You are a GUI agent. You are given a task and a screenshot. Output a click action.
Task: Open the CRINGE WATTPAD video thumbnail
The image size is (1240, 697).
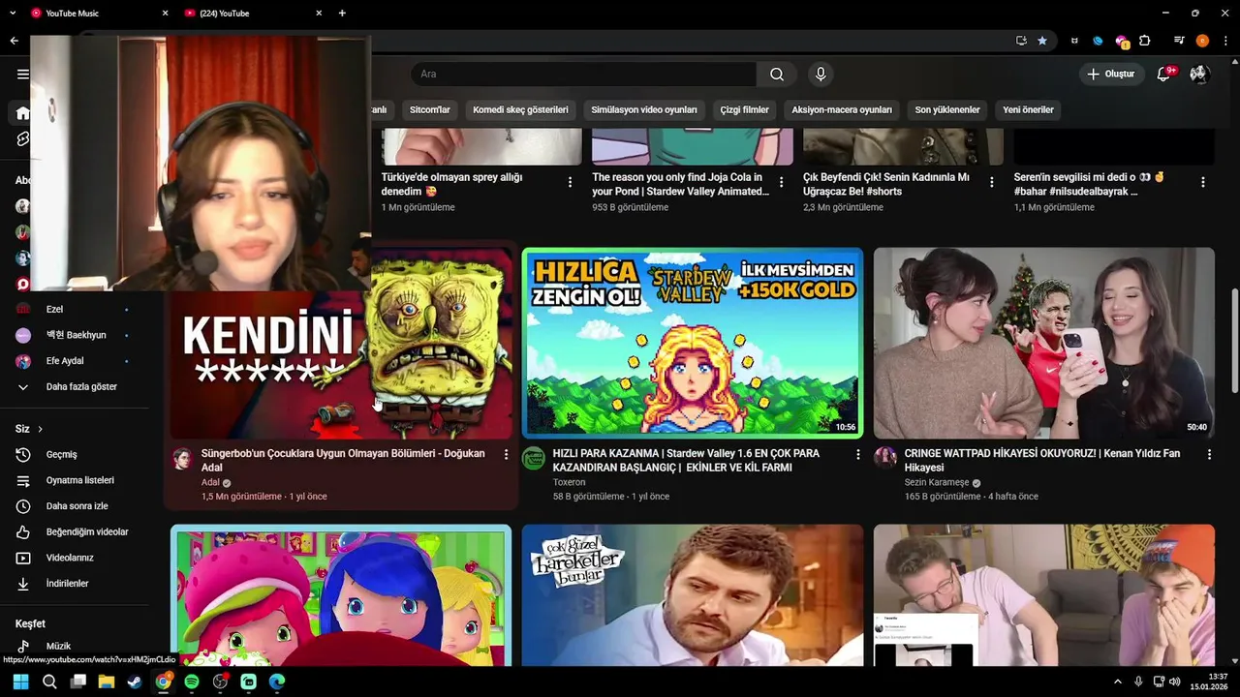coord(1044,343)
